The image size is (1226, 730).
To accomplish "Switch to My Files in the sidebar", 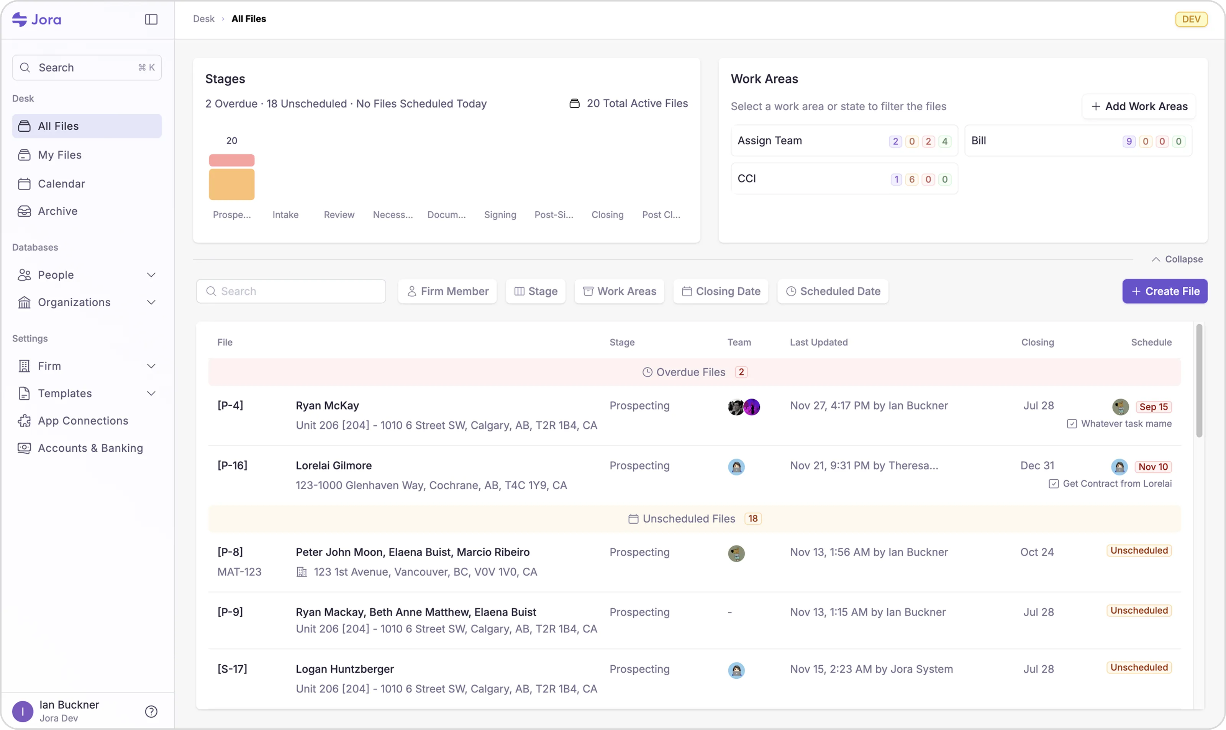I will point(59,155).
